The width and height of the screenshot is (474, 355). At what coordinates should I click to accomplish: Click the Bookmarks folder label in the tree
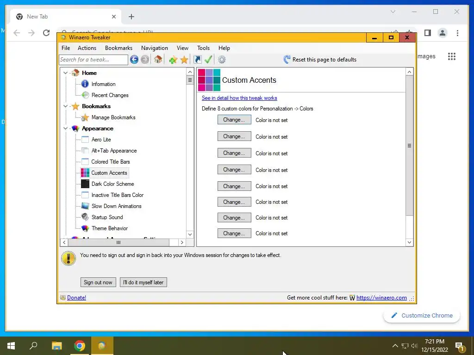pyautogui.click(x=96, y=106)
